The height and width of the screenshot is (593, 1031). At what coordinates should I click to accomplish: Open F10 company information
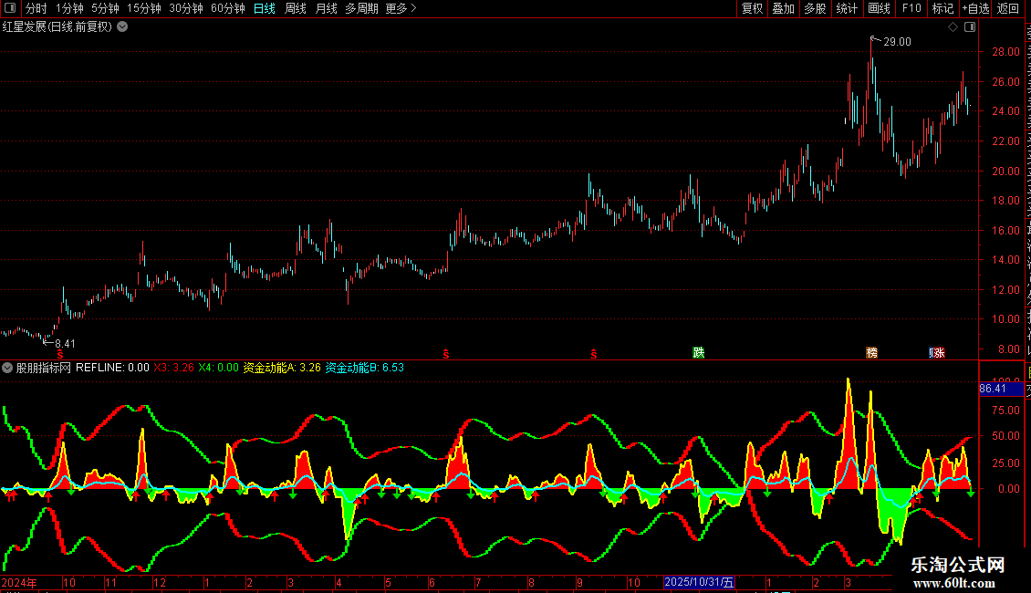(911, 8)
